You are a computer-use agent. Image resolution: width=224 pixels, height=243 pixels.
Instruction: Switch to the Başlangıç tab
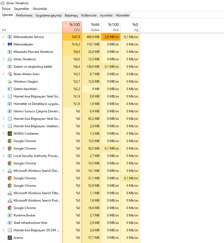71,15
